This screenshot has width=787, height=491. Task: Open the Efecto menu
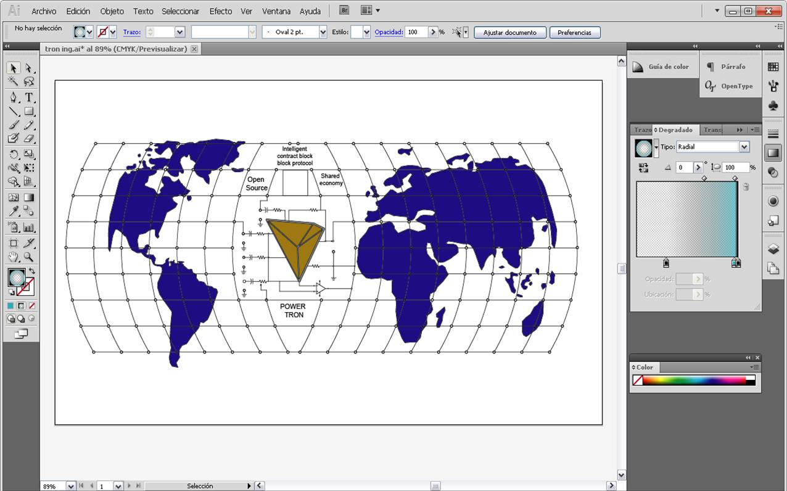click(220, 11)
